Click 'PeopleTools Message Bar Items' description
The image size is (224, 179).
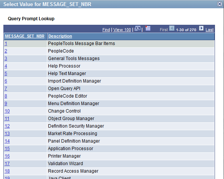[81, 44]
